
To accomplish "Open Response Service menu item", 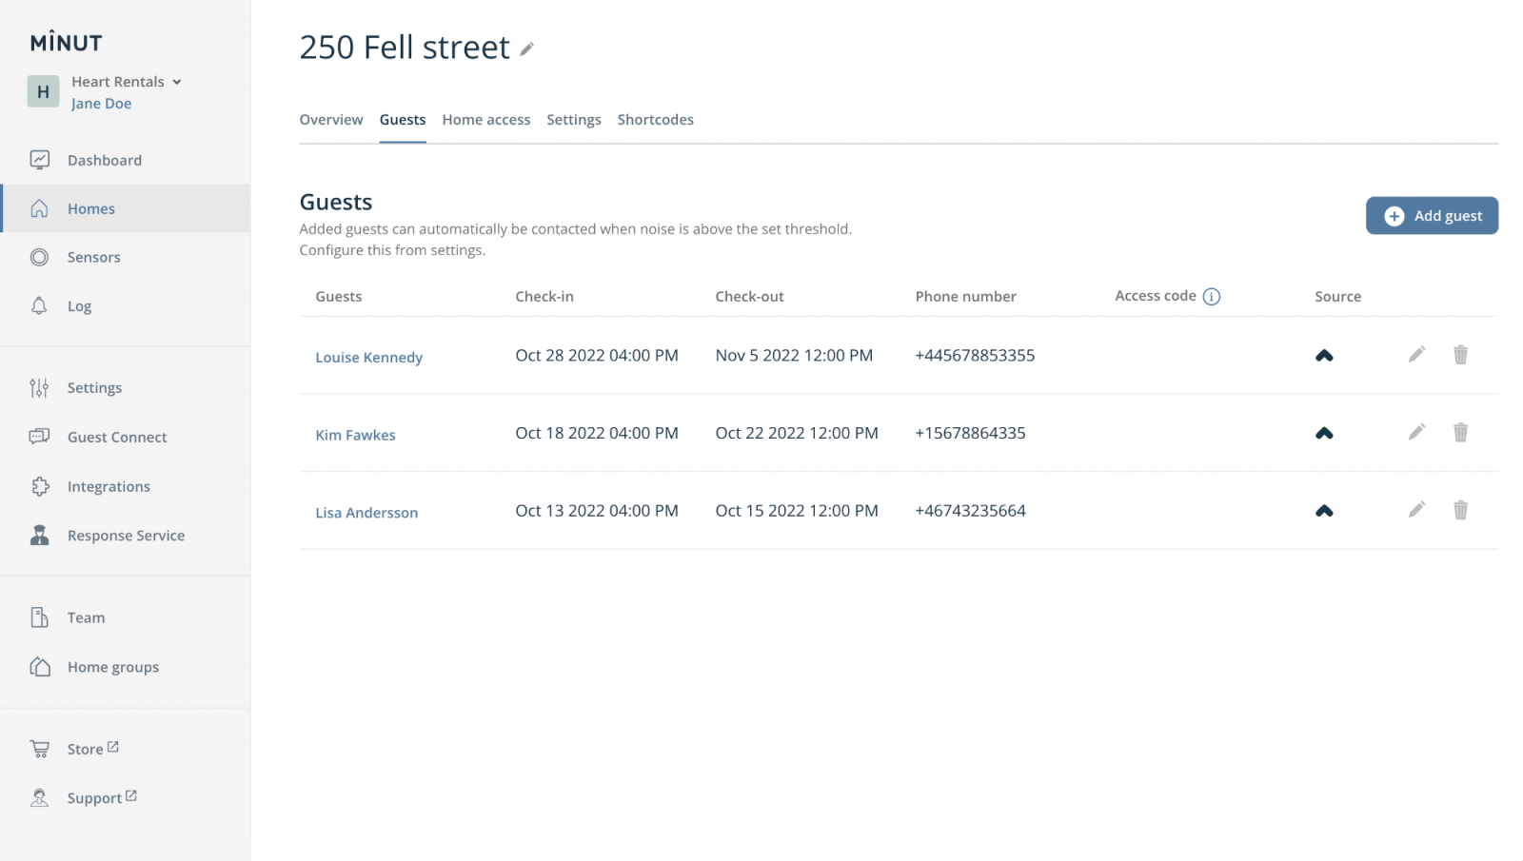I will [126, 536].
